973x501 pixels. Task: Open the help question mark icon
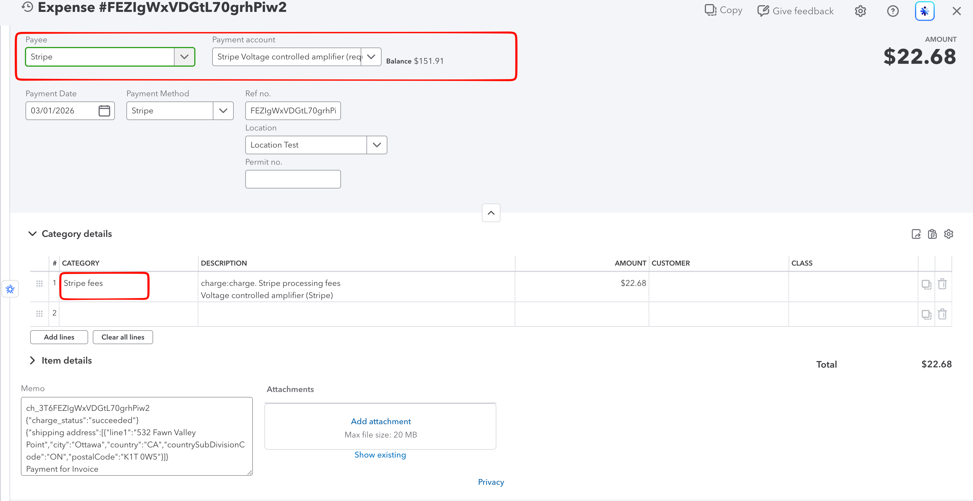(x=893, y=11)
